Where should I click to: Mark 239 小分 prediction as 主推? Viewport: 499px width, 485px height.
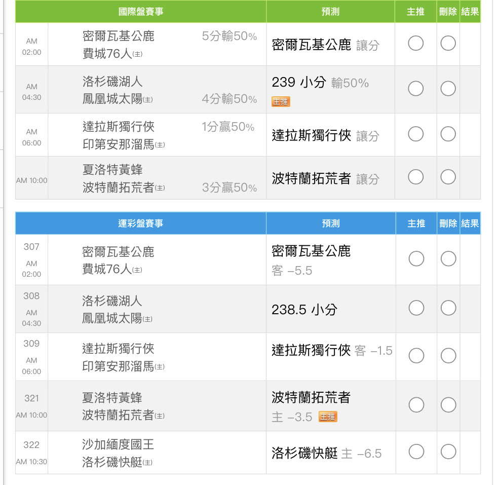coord(415,89)
